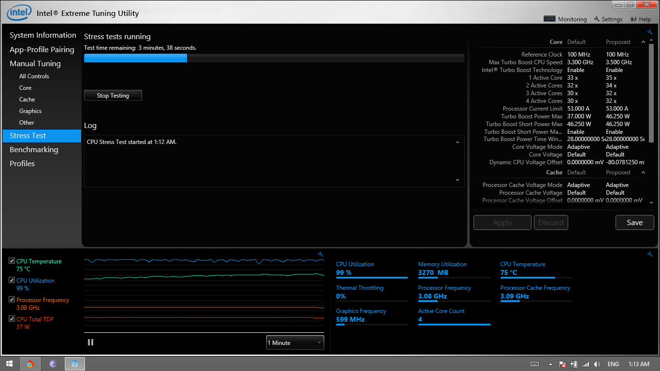Open the on-screen keyboard tray icon

(x=534, y=364)
